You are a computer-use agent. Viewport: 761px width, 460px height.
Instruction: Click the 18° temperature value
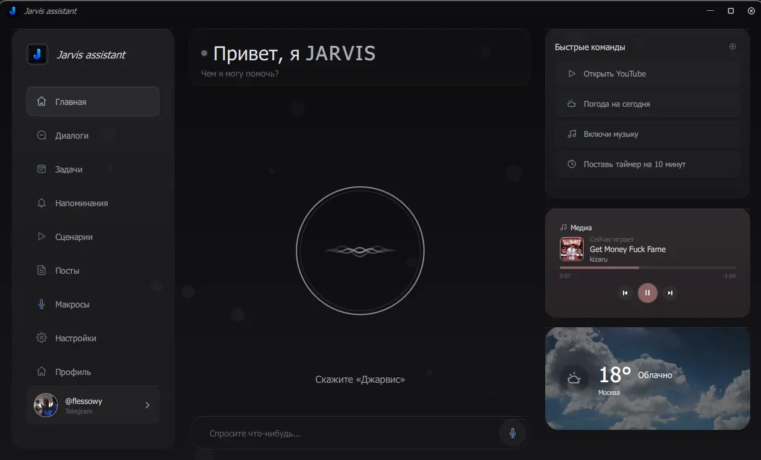coord(615,375)
